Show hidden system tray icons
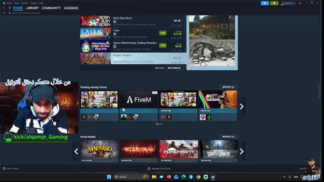 point(284,177)
